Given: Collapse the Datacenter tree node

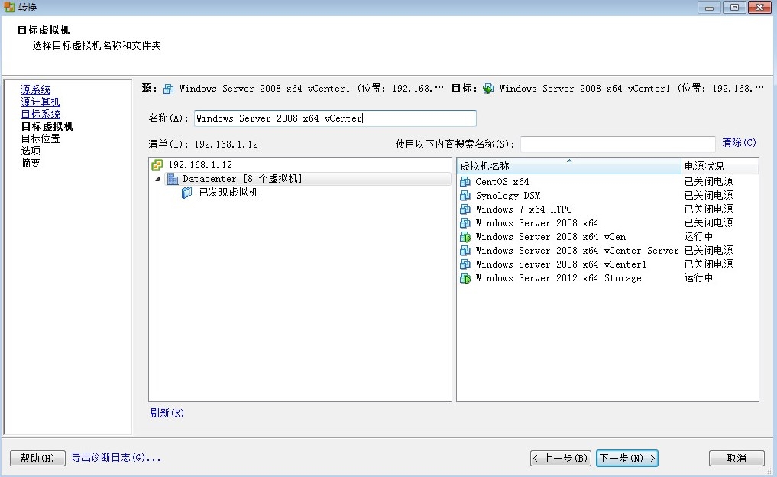Looking at the screenshot, I should (x=157, y=179).
